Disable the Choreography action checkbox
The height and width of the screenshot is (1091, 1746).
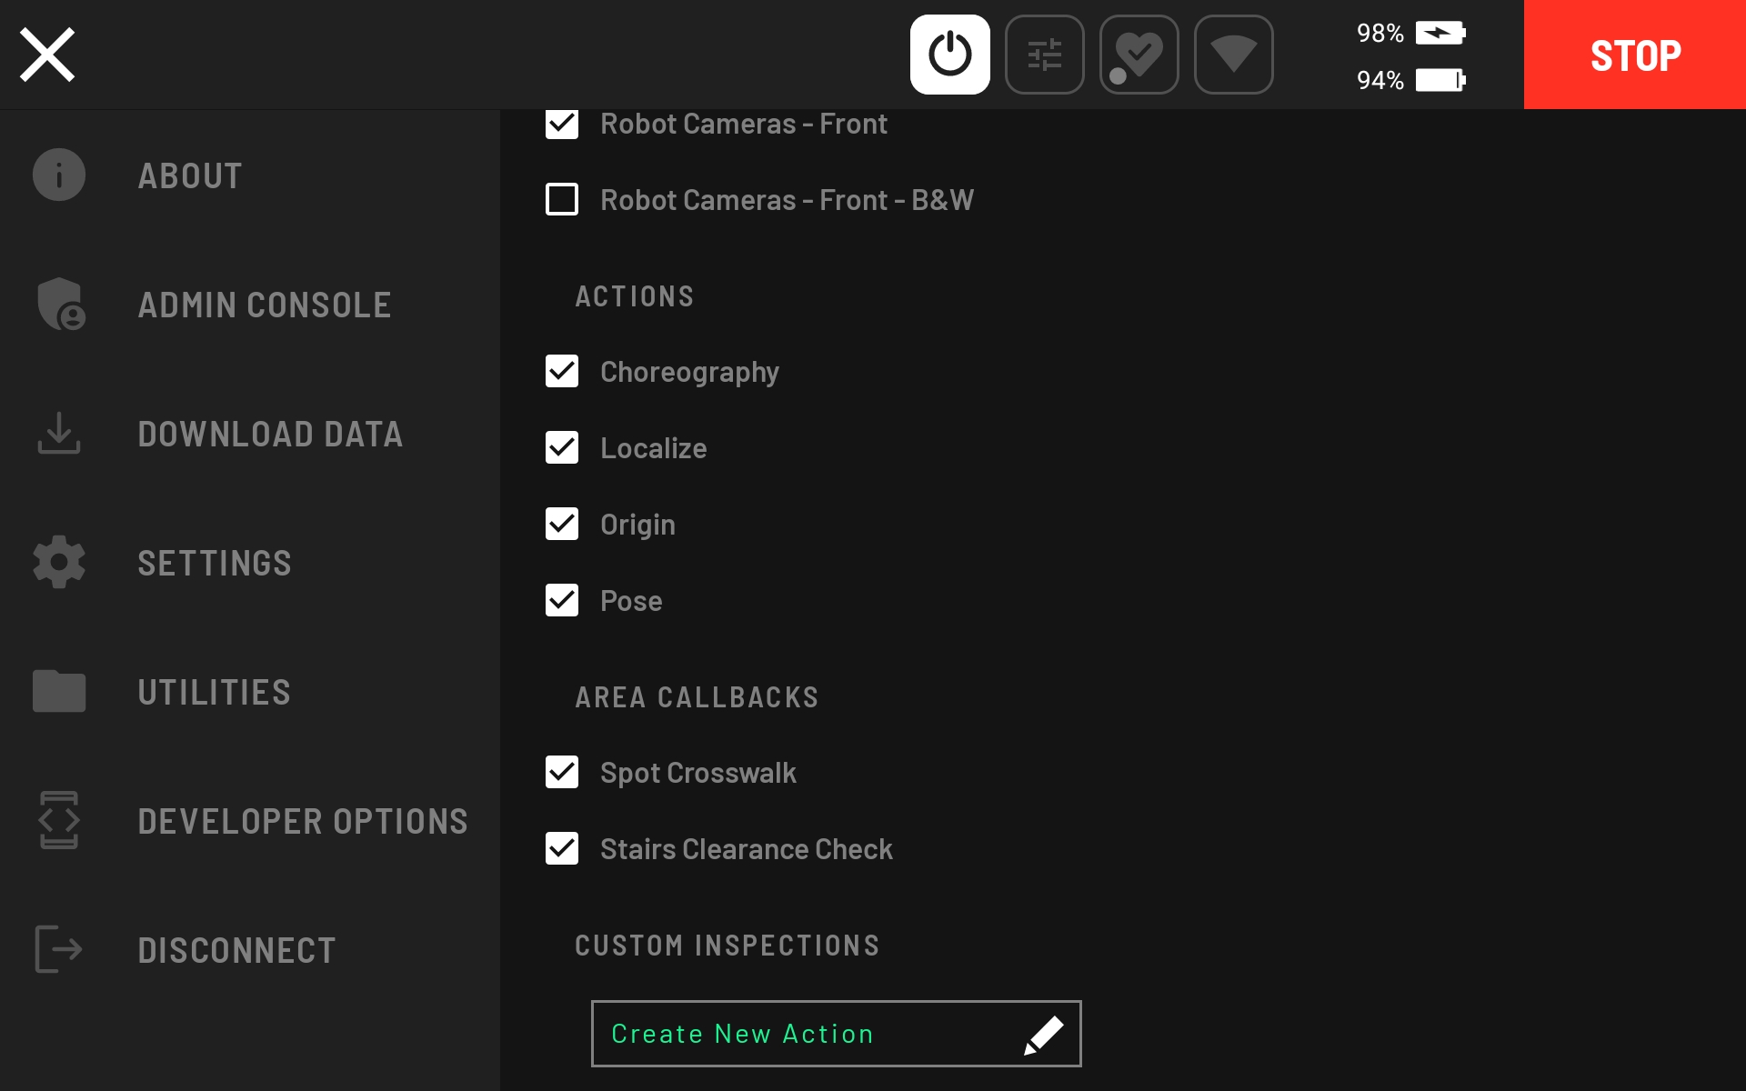pos(561,369)
